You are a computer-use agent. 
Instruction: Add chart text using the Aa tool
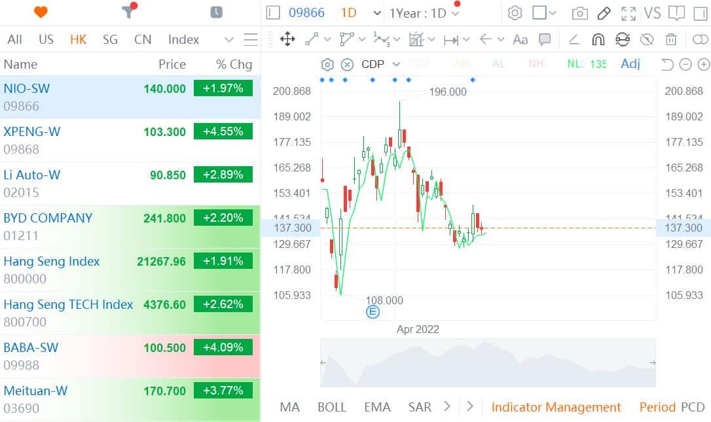pyautogui.click(x=519, y=39)
